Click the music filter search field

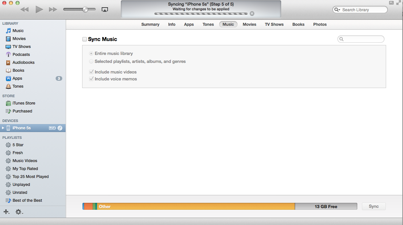click(361, 39)
